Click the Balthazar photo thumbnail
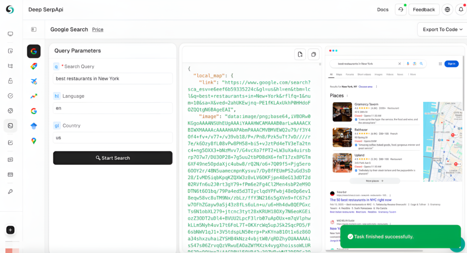This screenshot has width=467, height=253. click(342, 137)
